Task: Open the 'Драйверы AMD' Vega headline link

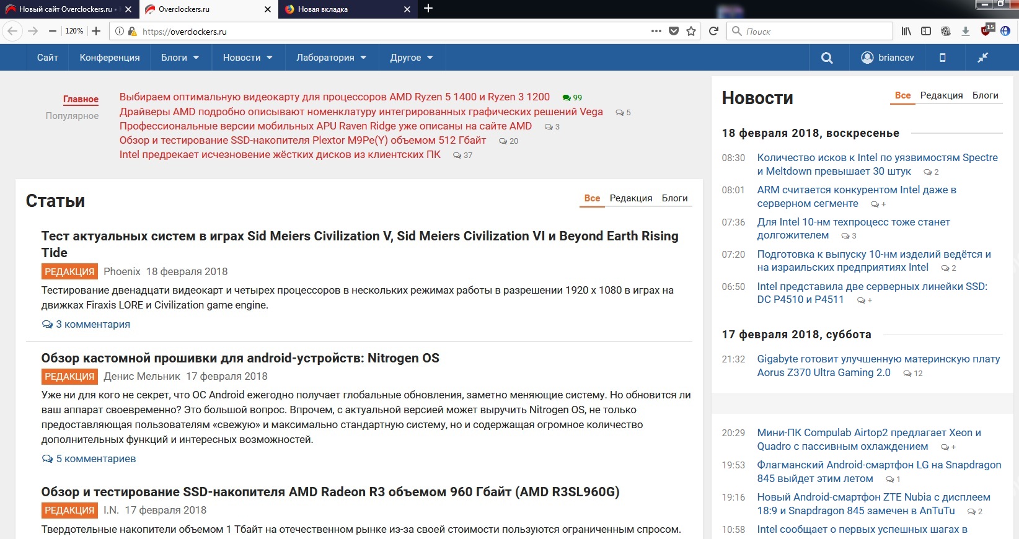Action: [361, 112]
